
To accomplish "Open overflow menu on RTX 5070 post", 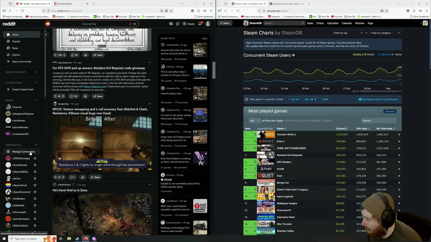I will 150,63.
